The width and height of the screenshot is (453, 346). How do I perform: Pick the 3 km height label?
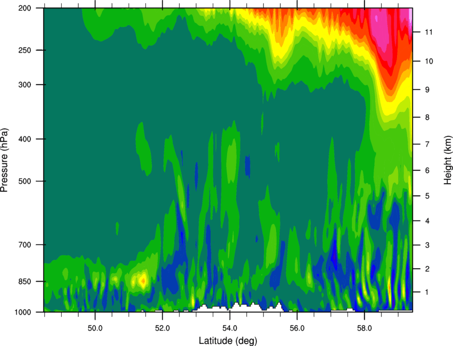pyautogui.click(x=427, y=245)
